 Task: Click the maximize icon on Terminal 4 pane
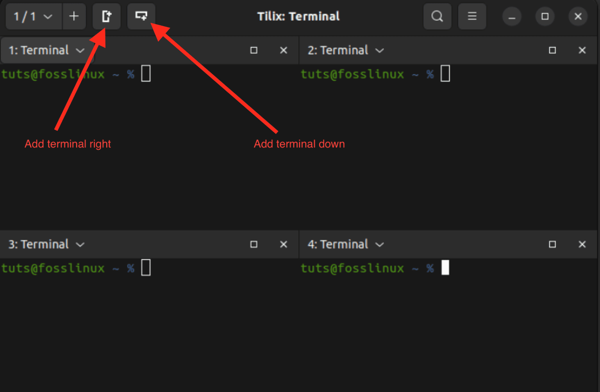tap(552, 244)
